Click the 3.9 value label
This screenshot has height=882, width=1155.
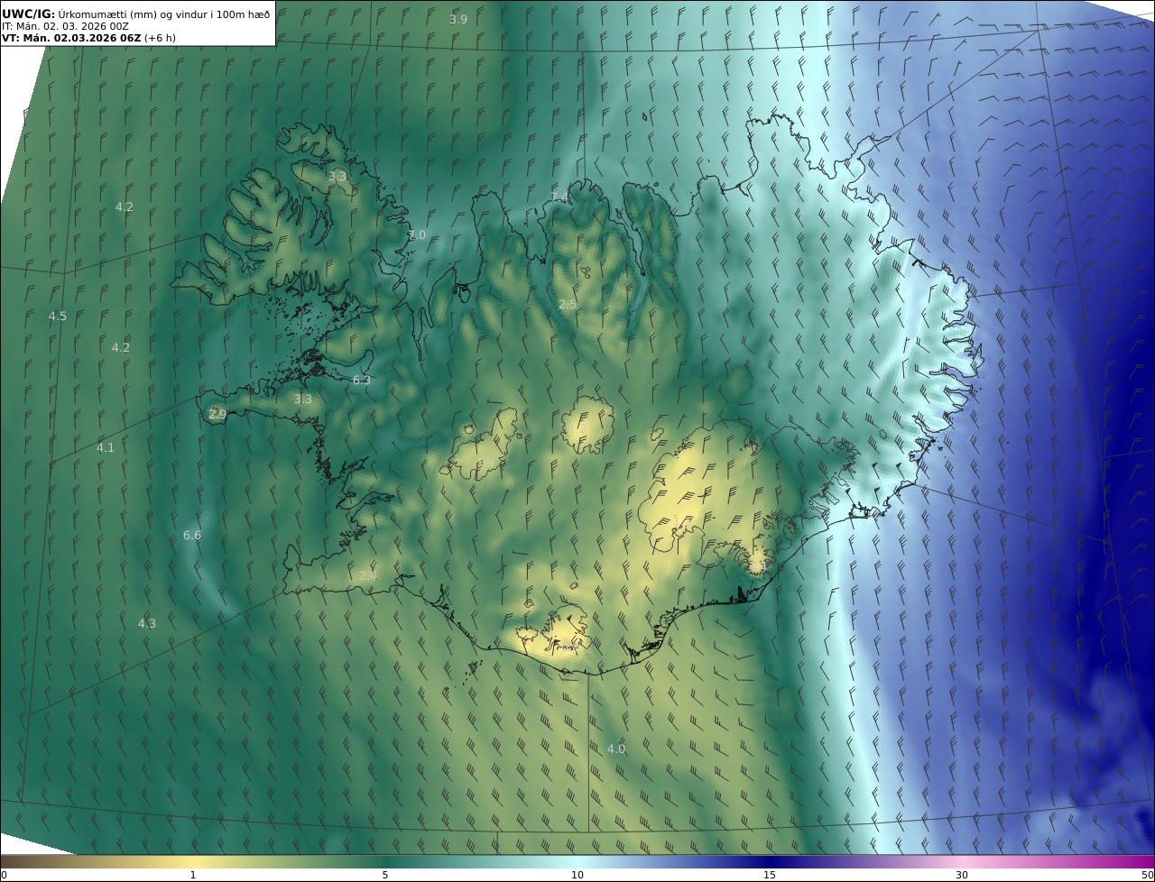pyautogui.click(x=458, y=19)
